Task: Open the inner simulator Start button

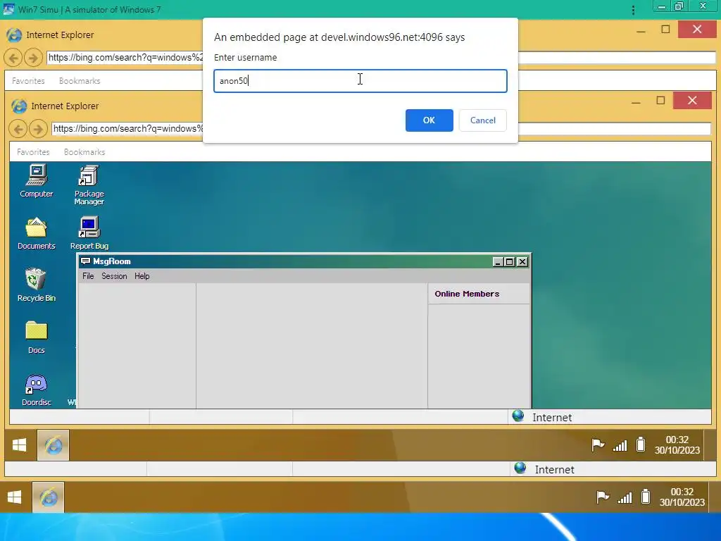Action: click(19, 445)
